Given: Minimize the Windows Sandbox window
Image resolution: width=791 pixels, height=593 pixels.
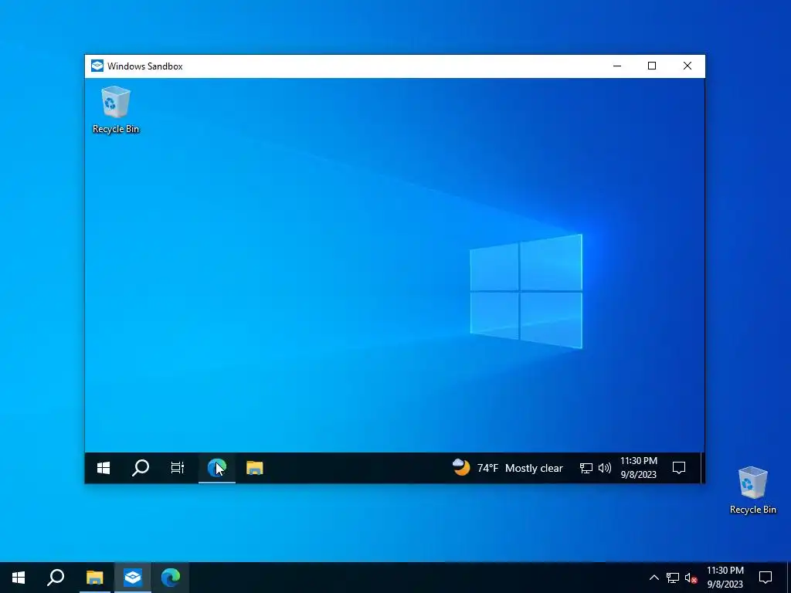Looking at the screenshot, I should tap(617, 66).
